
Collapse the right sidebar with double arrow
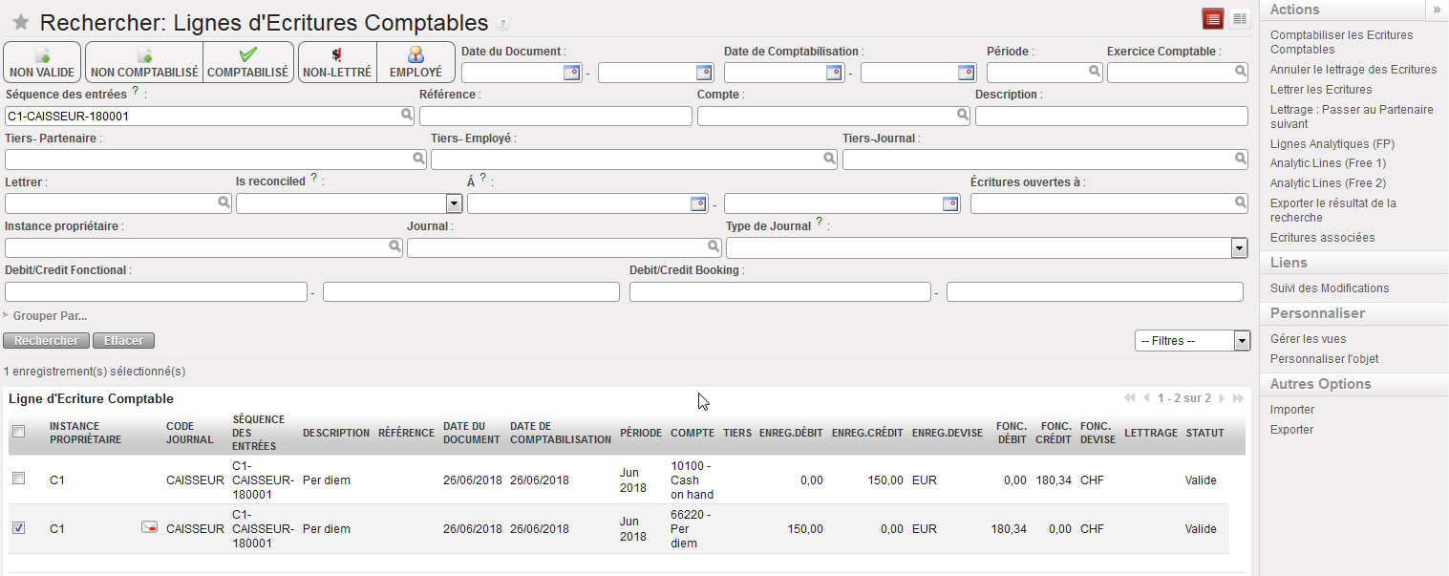coord(1436,10)
